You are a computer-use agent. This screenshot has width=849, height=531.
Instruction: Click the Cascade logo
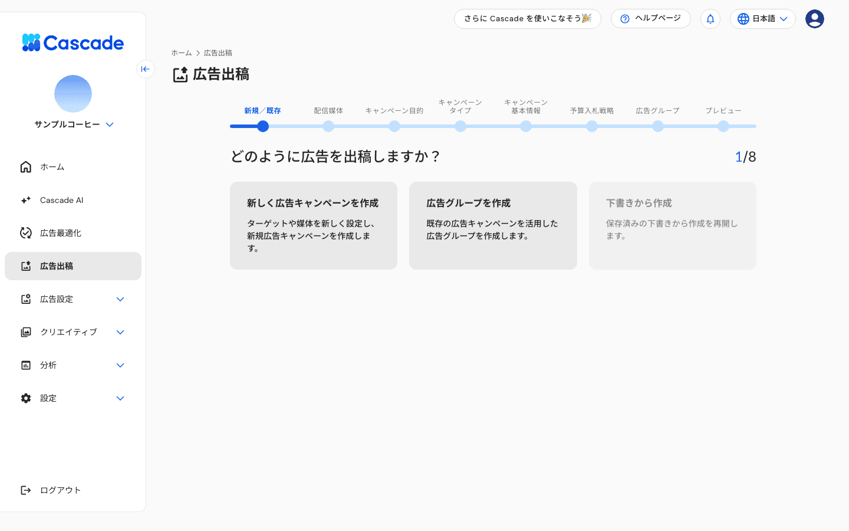pyautogui.click(x=73, y=42)
